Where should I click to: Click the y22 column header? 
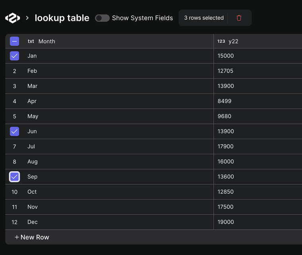pyautogui.click(x=258, y=41)
